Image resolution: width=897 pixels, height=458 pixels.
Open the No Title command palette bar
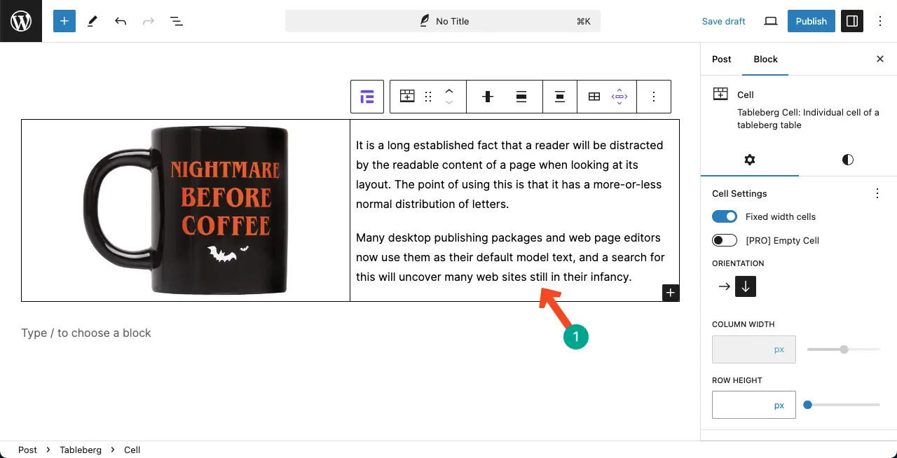(x=443, y=21)
